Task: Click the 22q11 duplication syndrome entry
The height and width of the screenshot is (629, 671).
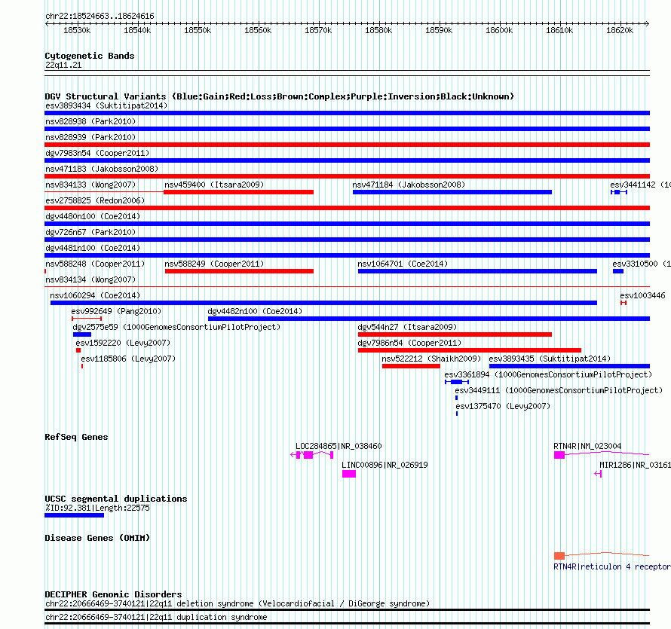Action: pos(156,618)
